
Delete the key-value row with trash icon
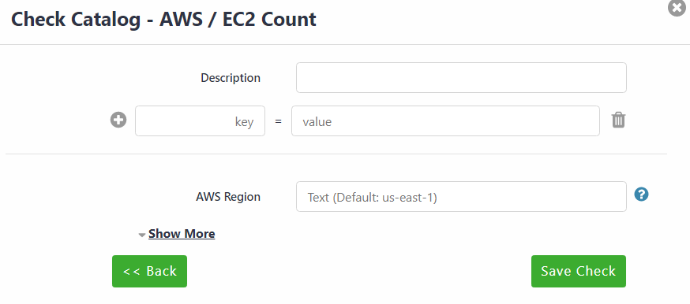click(618, 120)
